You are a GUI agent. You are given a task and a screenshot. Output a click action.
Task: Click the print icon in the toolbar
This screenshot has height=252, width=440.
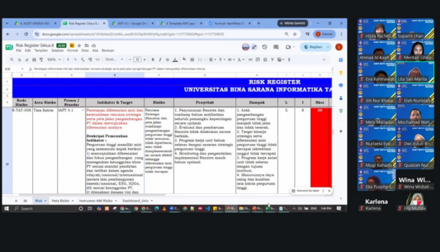(34, 60)
